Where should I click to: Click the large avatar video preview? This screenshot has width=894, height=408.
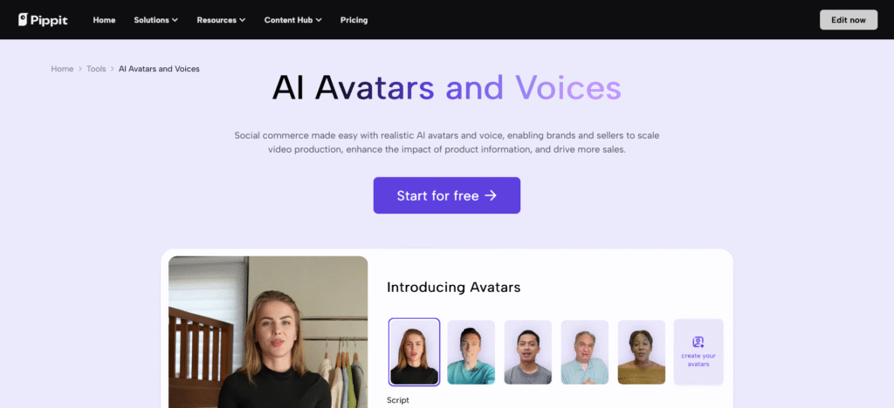pyautogui.click(x=268, y=332)
